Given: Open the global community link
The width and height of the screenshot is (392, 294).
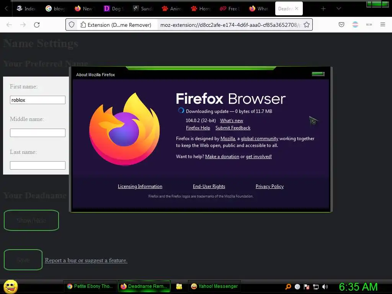Looking at the screenshot, I should [259, 139].
